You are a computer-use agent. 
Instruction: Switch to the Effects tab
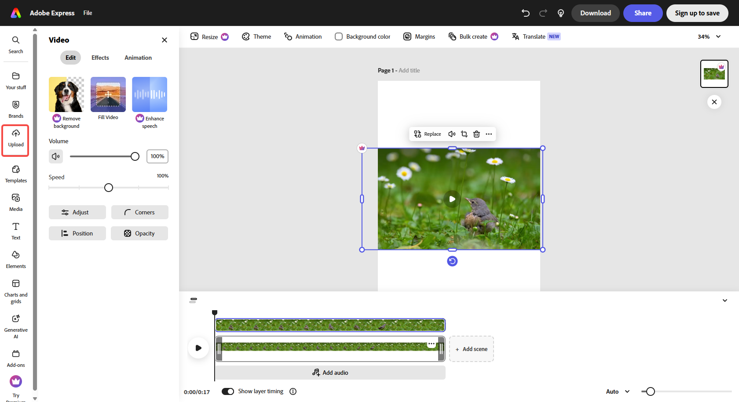pyautogui.click(x=100, y=58)
